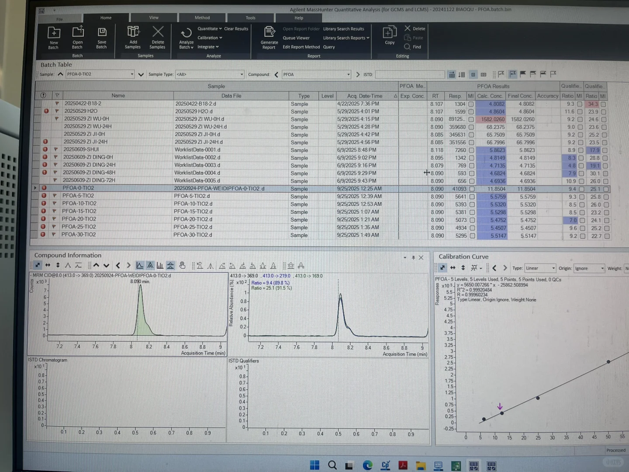This screenshot has height=472, width=629.
Task: Expand the Integrate ribbon dropdown
Action: [x=208, y=47]
